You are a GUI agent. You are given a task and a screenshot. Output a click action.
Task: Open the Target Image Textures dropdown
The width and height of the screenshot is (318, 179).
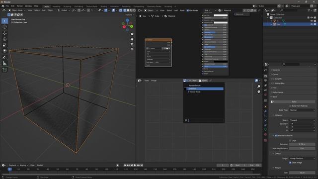pyautogui.click(x=302, y=158)
